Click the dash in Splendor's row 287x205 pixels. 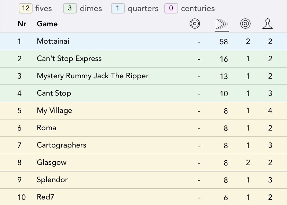tap(199, 180)
